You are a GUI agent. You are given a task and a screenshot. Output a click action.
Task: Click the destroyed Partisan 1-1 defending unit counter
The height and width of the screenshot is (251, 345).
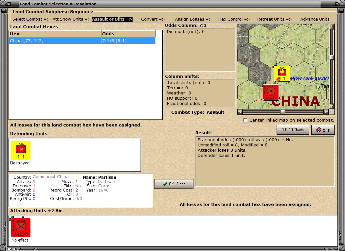point(21,150)
